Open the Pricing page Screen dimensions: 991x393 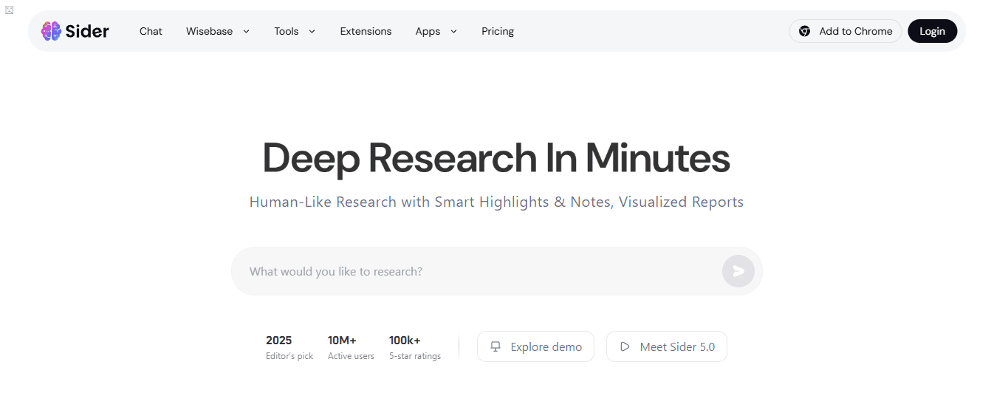click(498, 31)
